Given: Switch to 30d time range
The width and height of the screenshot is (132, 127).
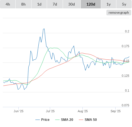Looking at the screenshot, I should tap(72, 4).
